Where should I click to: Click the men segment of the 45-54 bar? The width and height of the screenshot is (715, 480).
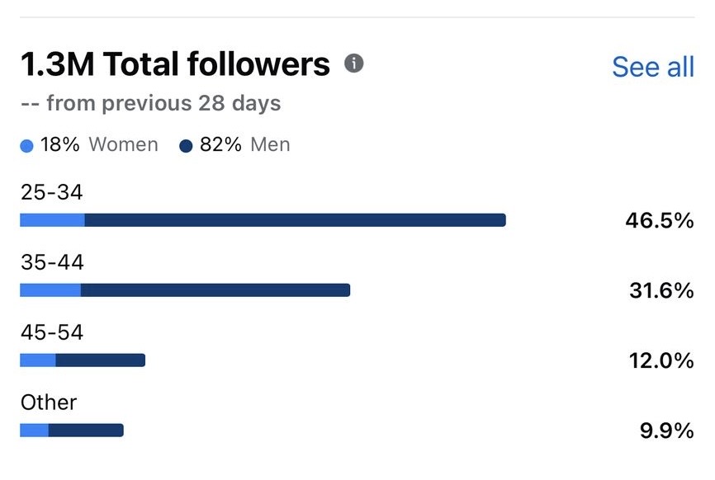point(100,360)
